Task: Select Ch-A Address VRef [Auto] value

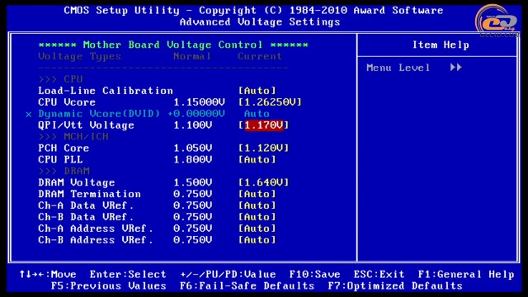Action: point(257,229)
